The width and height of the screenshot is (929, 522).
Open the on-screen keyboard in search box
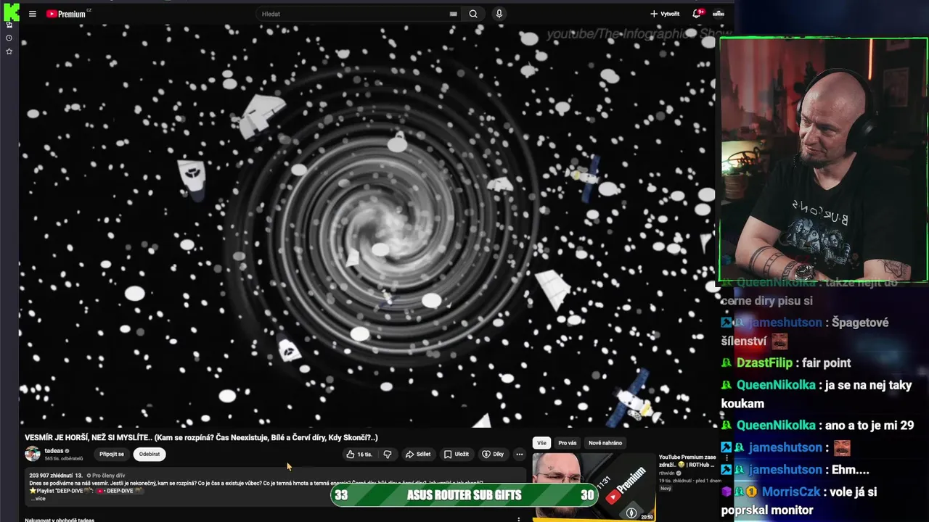pos(454,14)
